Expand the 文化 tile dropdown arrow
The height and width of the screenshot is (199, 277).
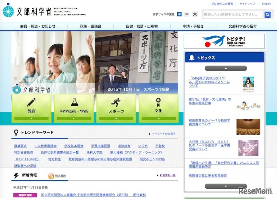click(159, 118)
